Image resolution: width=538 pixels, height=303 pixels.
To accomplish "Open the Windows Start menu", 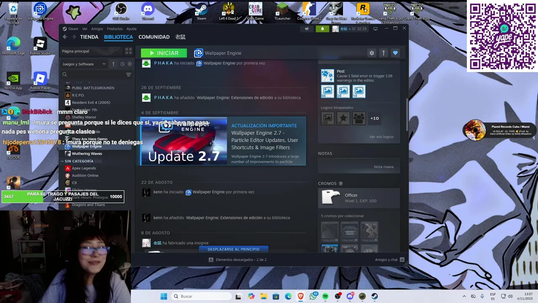I will pyautogui.click(x=164, y=296).
